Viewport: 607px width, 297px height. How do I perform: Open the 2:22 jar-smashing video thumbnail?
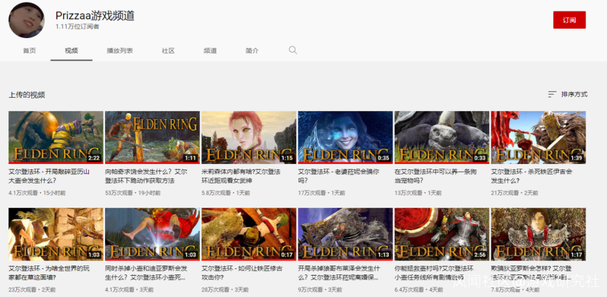[56, 138]
